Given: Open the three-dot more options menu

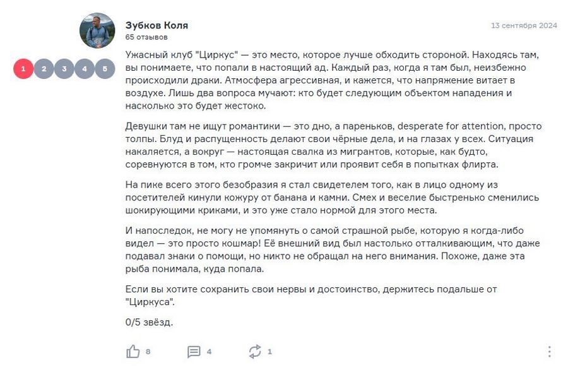Looking at the screenshot, I should coord(549,352).
